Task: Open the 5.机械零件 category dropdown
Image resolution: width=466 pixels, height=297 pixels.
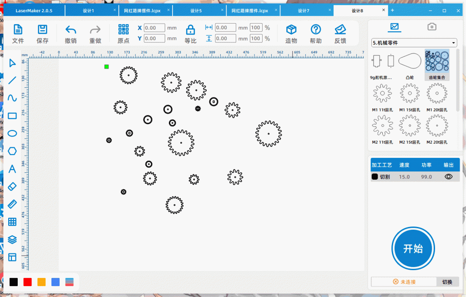Action: click(414, 43)
